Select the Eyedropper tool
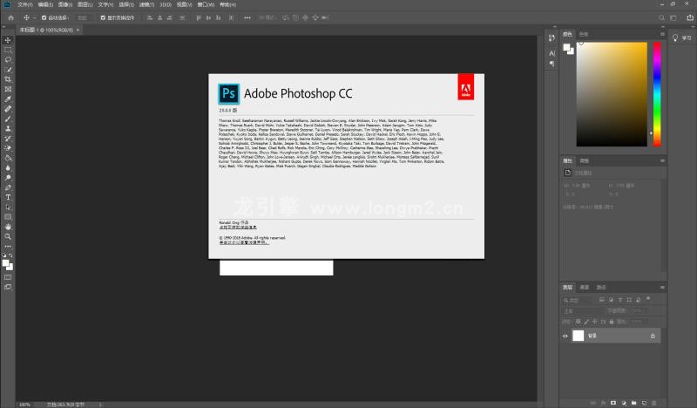The height and width of the screenshot is (408, 697). [8, 99]
